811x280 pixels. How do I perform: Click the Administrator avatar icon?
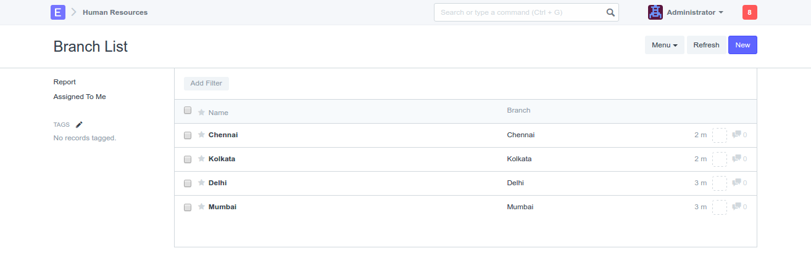[655, 12]
